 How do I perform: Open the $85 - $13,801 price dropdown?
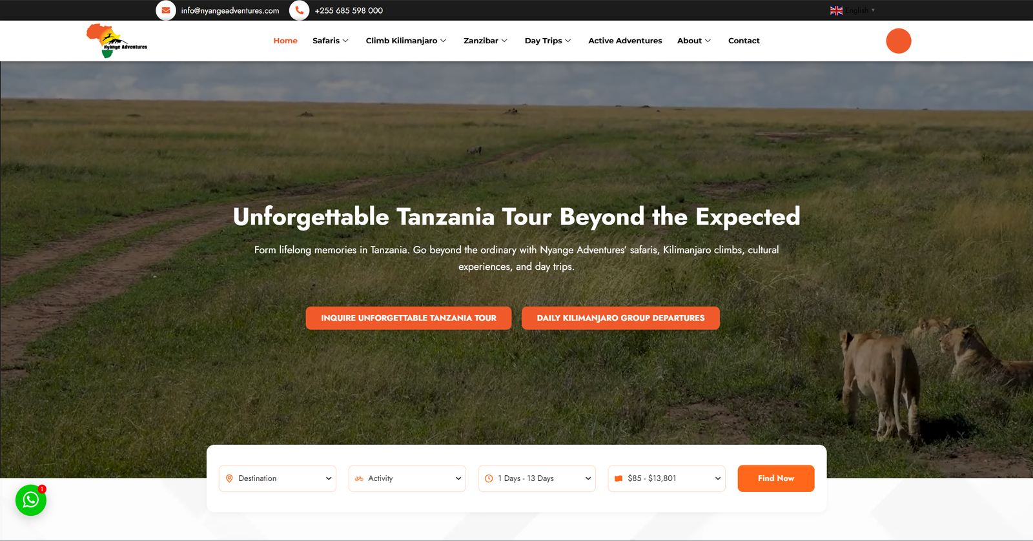667,478
